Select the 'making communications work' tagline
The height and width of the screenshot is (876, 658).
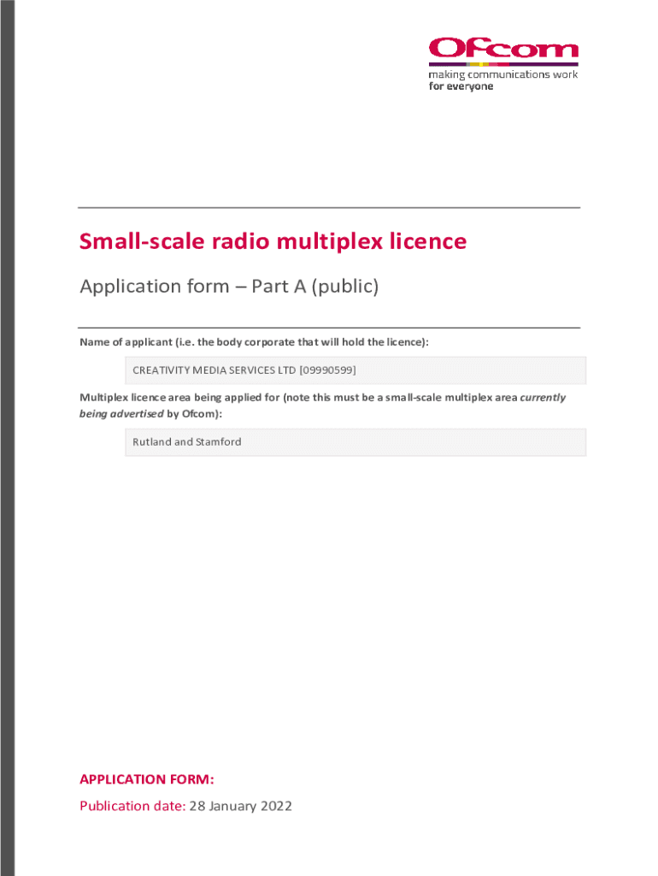point(502,74)
